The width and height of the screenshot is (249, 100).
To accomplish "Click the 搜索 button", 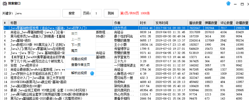I will tap(72, 13).
